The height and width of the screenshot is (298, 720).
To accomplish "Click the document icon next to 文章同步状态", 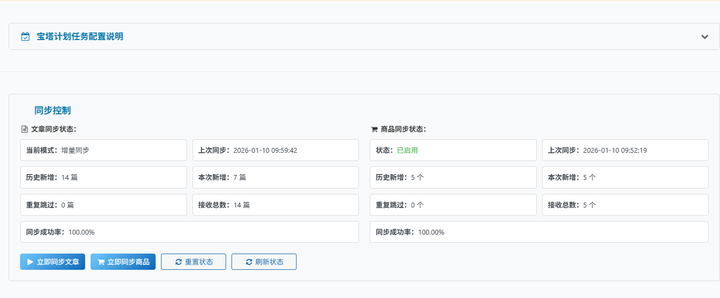I will pyautogui.click(x=24, y=129).
